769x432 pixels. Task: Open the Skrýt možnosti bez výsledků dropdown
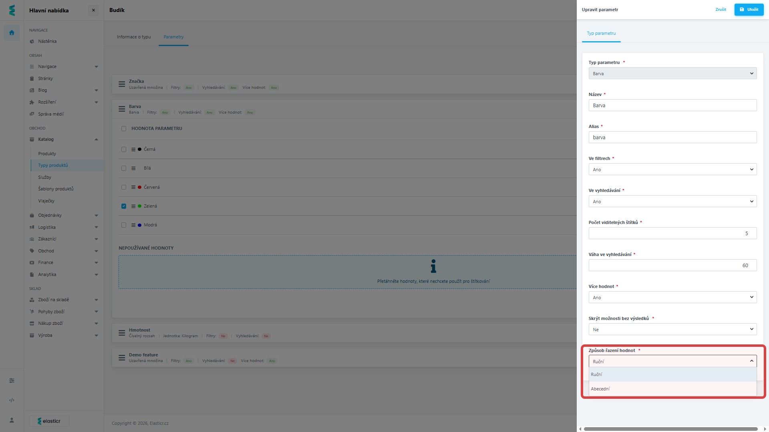click(x=672, y=329)
